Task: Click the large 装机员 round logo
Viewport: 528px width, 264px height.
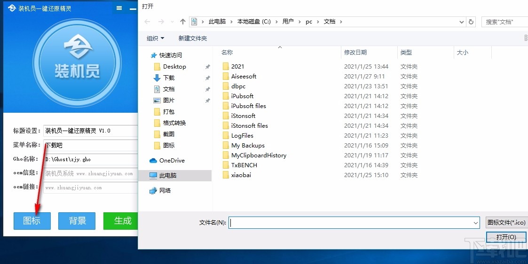Action: coord(77,63)
